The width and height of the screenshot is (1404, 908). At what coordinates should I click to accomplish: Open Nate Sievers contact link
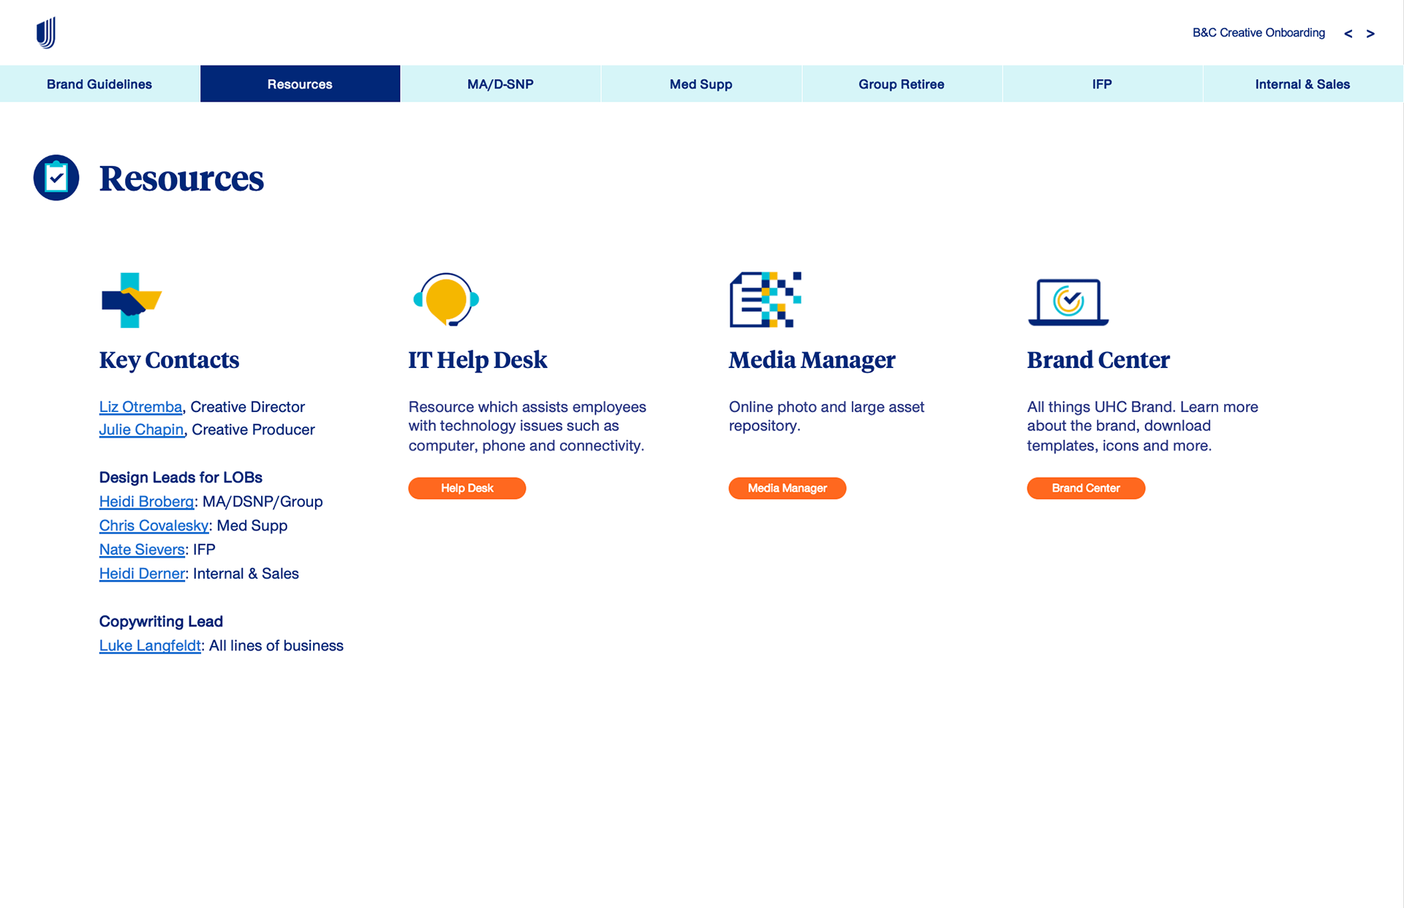(x=142, y=549)
